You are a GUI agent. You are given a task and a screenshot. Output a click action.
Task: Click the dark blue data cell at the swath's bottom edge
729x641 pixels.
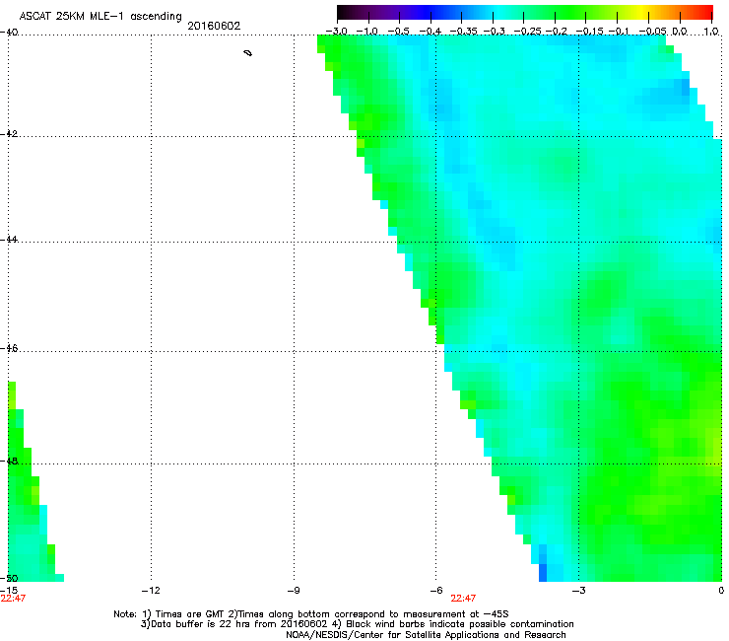[x=543, y=573]
